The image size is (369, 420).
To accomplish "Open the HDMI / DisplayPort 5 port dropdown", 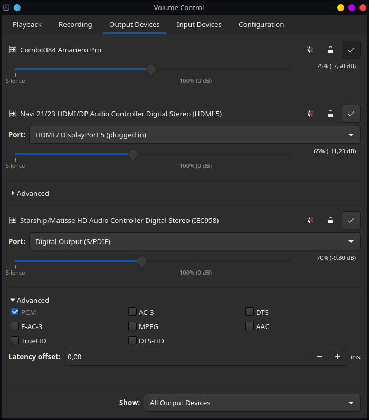I will pos(194,135).
